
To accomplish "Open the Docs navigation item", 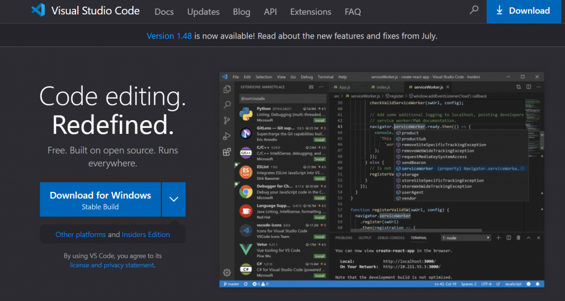I will (164, 12).
